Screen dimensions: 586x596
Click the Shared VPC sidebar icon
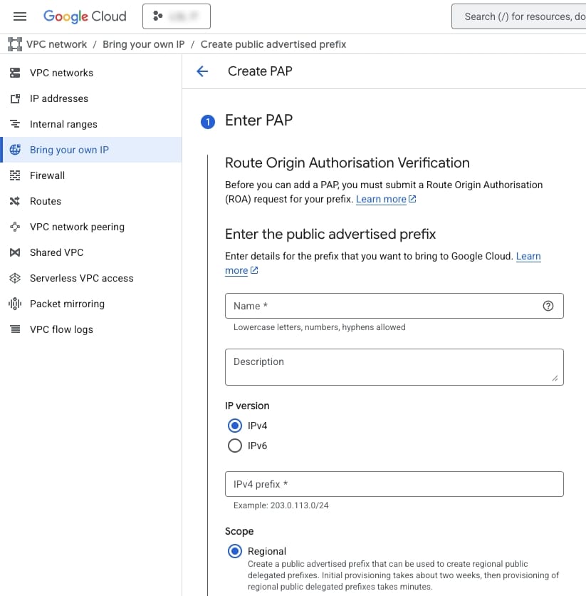15,252
